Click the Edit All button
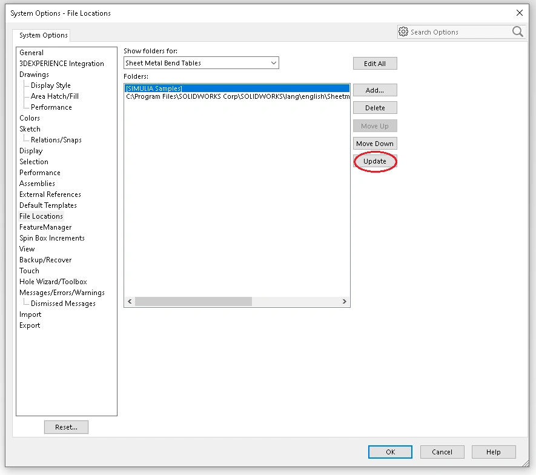The height and width of the screenshot is (475, 536). click(x=375, y=64)
